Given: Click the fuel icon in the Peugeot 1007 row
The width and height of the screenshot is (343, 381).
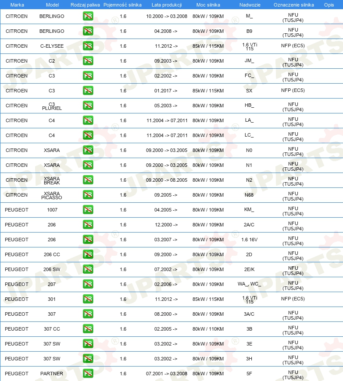Looking at the screenshot, I should click(x=88, y=210).
